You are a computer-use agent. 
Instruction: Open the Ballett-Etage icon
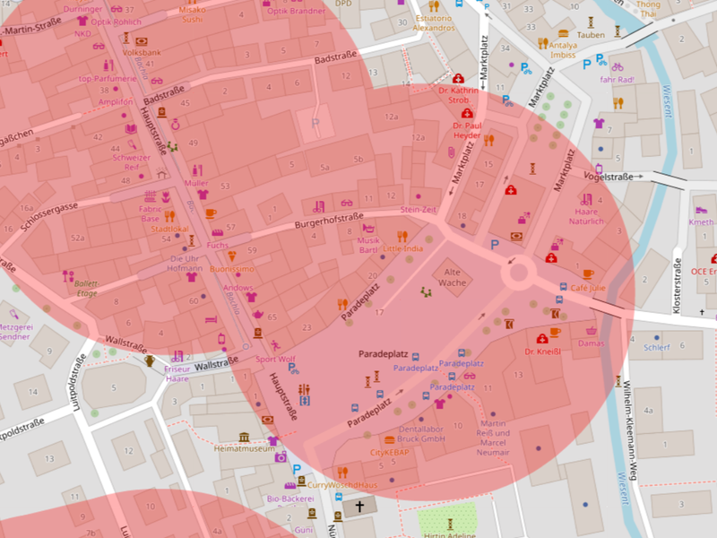click(x=68, y=276)
